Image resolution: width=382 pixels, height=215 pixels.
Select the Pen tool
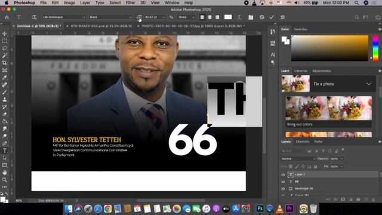(4, 143)
